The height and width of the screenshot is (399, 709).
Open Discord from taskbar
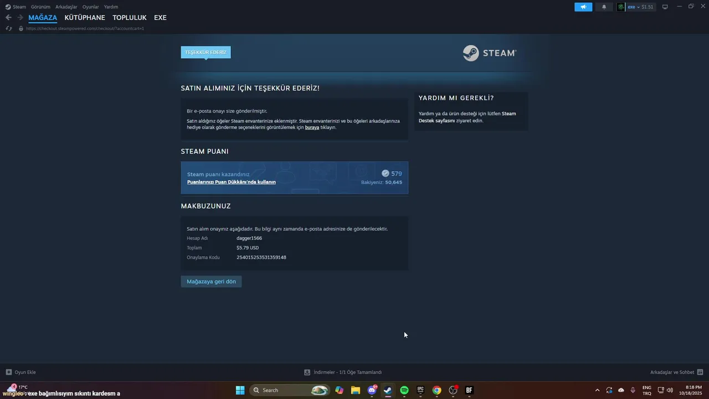(x=372, y=390)
